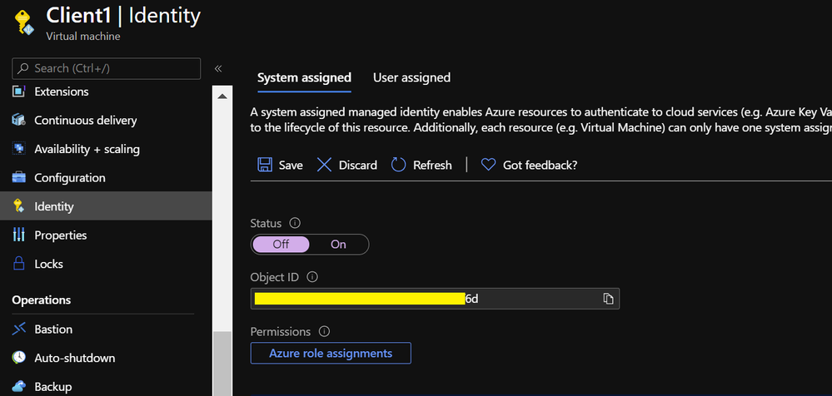Switch to the User assigned tab
The height and width of the screenshot is (396, 832).
(411, 78)
